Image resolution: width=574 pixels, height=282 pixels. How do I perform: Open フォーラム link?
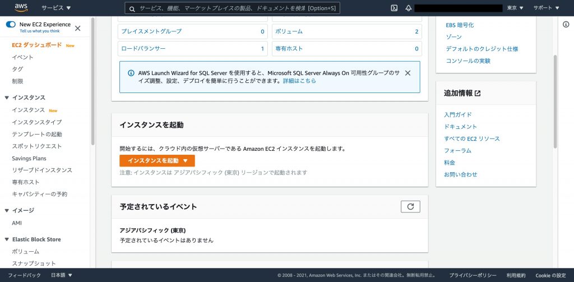(x=457, y=150)
